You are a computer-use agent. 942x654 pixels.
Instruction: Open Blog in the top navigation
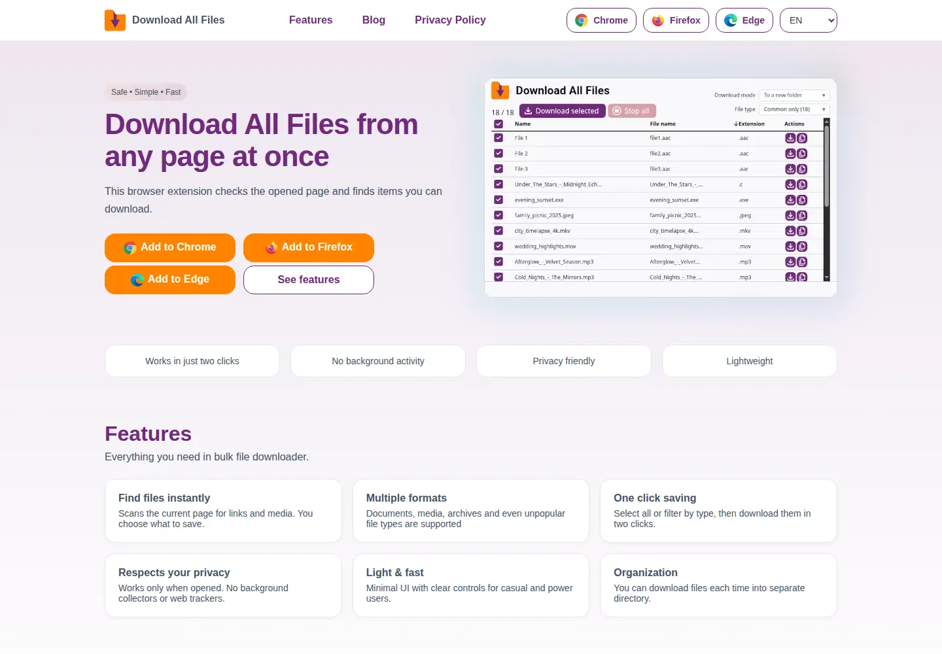(x=374, y=20)
